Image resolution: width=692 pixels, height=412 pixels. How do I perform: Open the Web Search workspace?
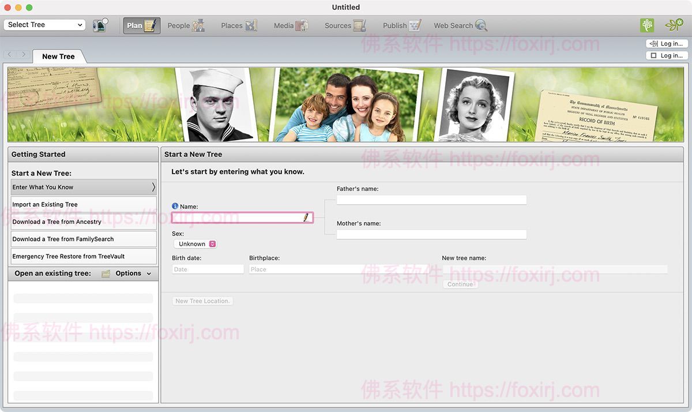460,25
